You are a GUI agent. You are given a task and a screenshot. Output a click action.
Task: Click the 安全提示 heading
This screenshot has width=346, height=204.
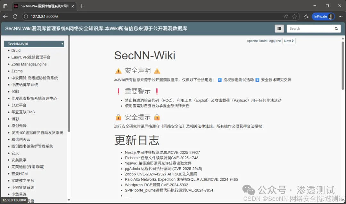[x=138, y=117]
